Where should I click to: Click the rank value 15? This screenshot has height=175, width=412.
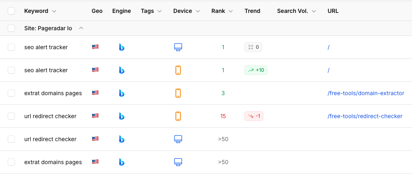tap(223, 116)
